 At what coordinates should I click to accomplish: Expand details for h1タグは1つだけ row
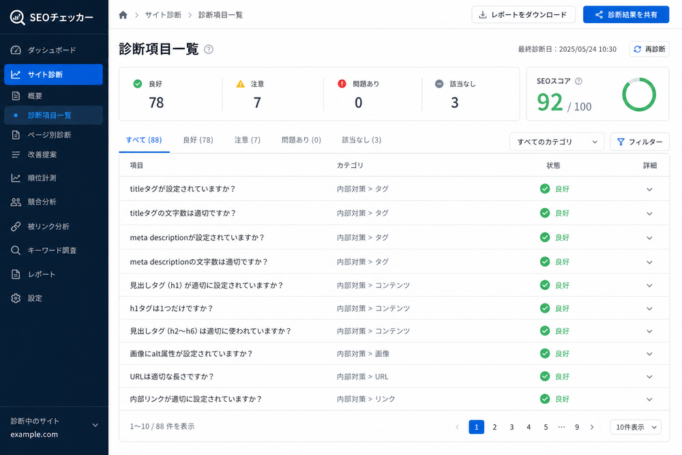pyautogui.click(x=649, y=309)
